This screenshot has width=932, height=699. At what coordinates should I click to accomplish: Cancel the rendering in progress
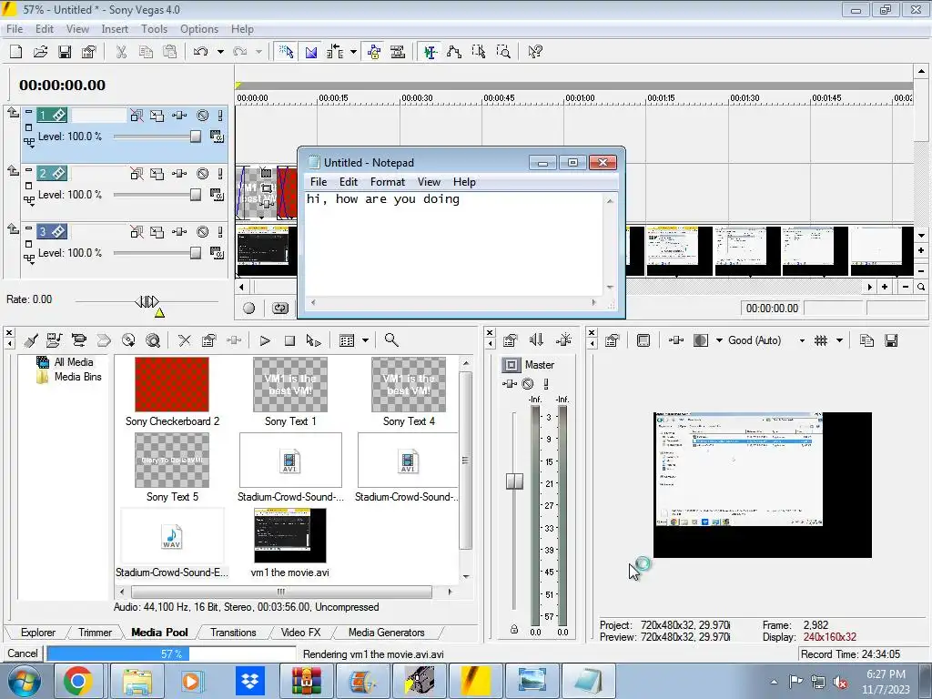pos(23,653)
